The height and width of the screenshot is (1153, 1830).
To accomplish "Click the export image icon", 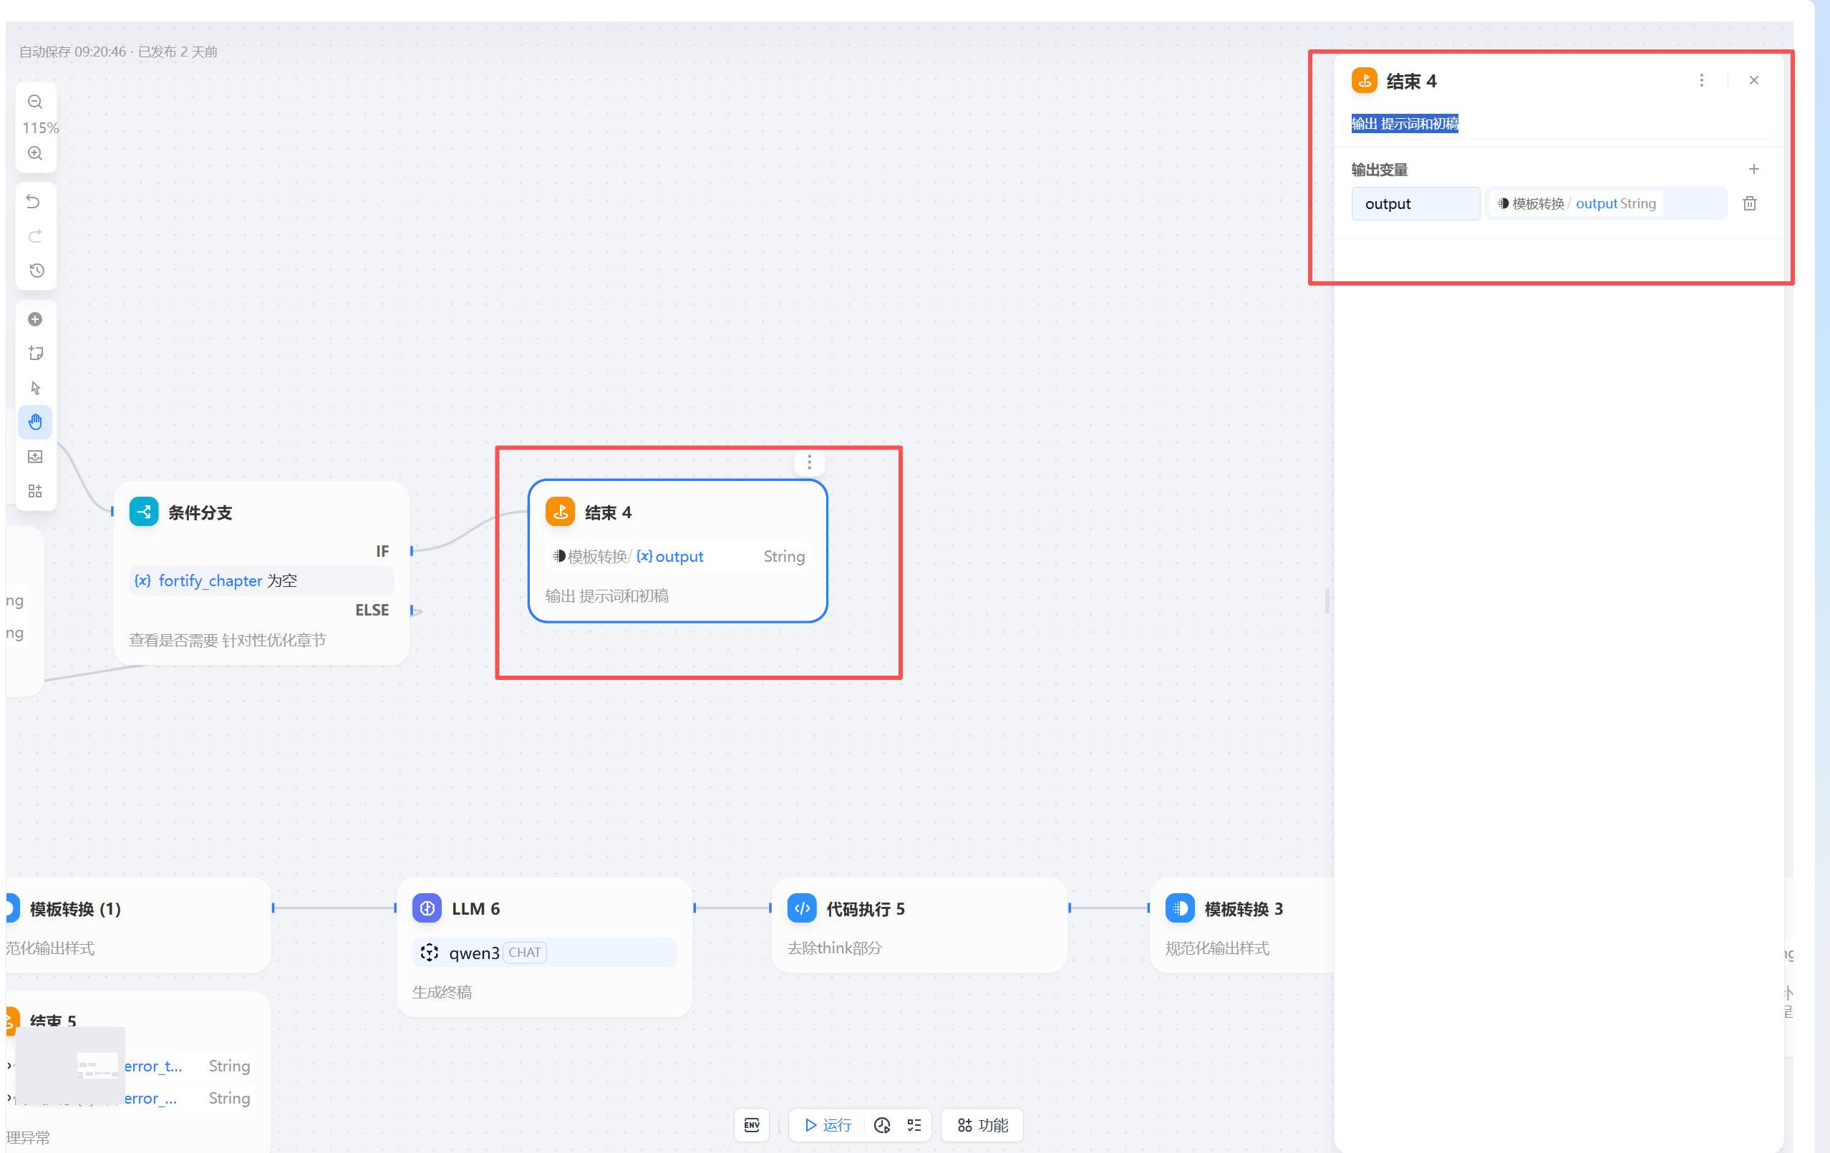I will [x=35, y=457].
